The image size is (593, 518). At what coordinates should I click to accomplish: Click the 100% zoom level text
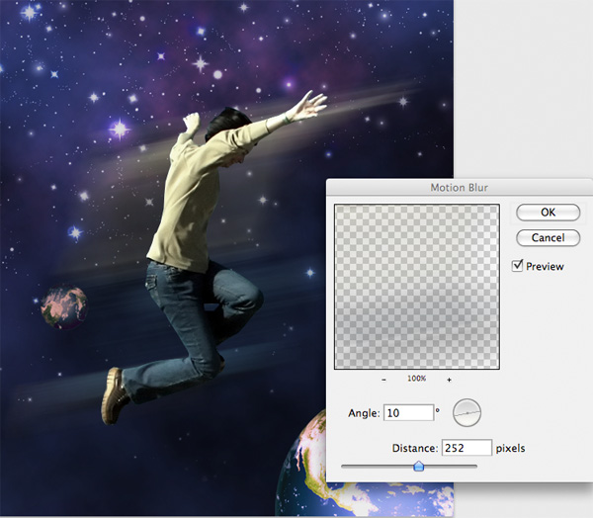click(416, 378)
